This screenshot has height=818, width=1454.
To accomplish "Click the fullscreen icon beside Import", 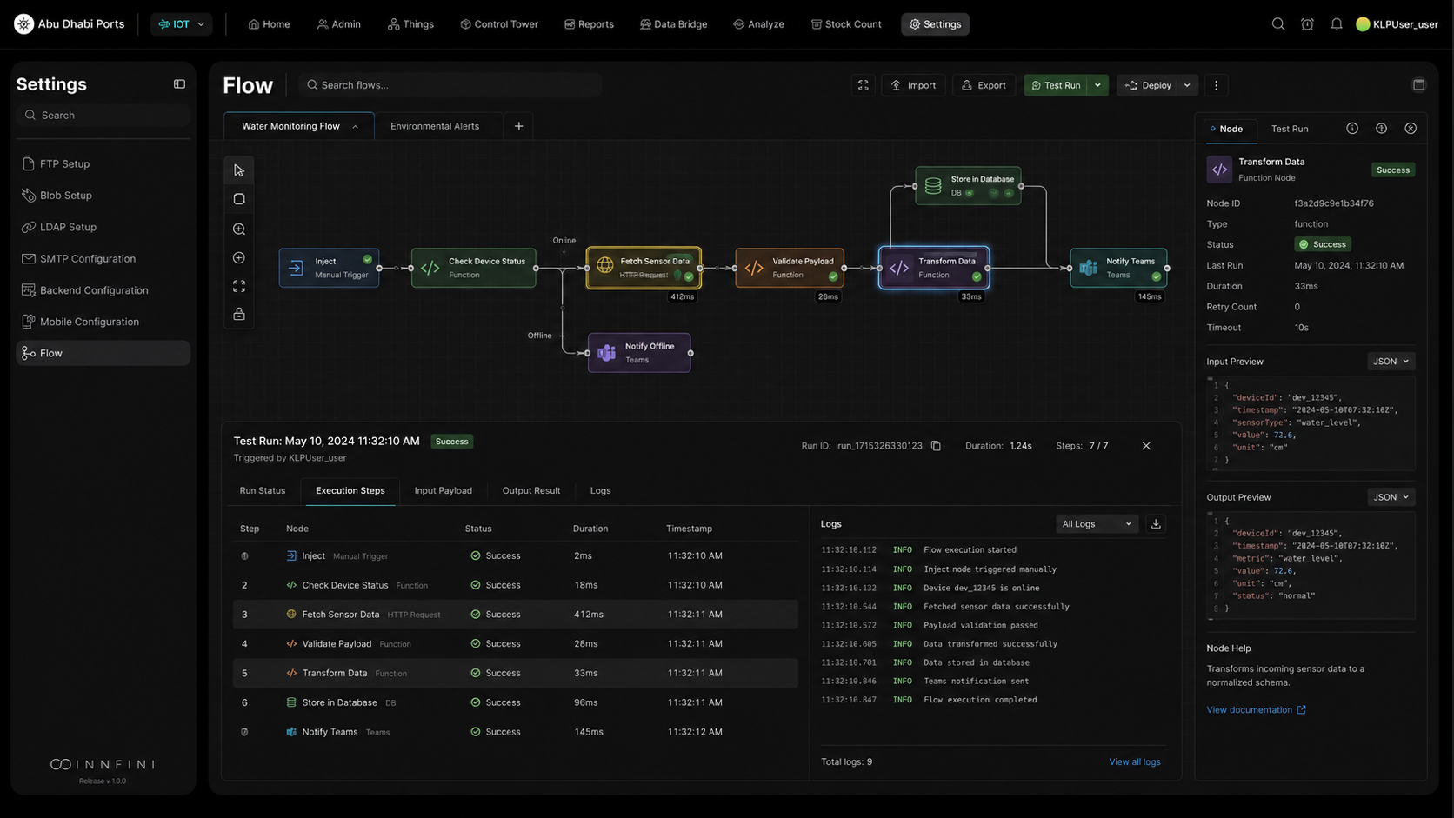I will pyautogui.click(x=864, y=85).
